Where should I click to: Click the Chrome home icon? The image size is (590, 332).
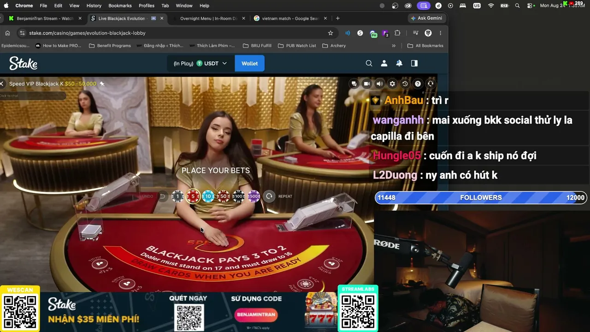(7, 33)
